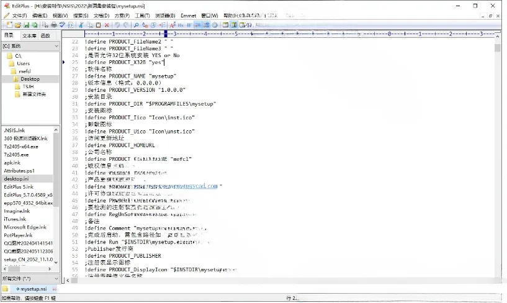
Task: Open the 编辑(E) menu
Action: [x=40, y=16]
